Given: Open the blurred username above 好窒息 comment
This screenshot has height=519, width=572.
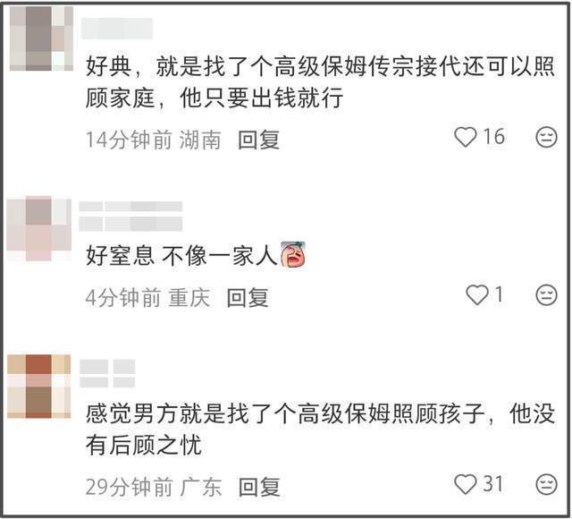Looking at the screenshot, I should click(130, 217).
